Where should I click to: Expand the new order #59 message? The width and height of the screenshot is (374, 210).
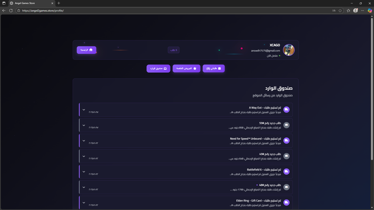[84, 125]
